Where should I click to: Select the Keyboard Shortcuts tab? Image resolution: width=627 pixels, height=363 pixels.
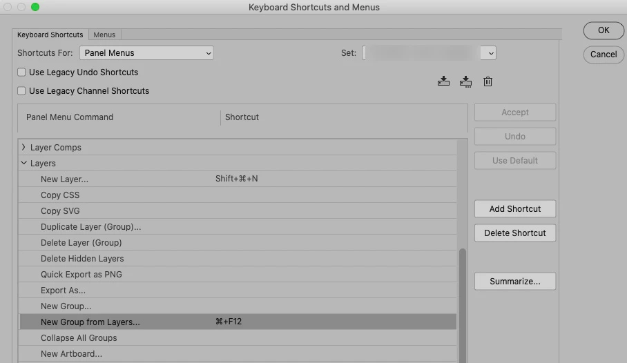(x=50, y=35)
